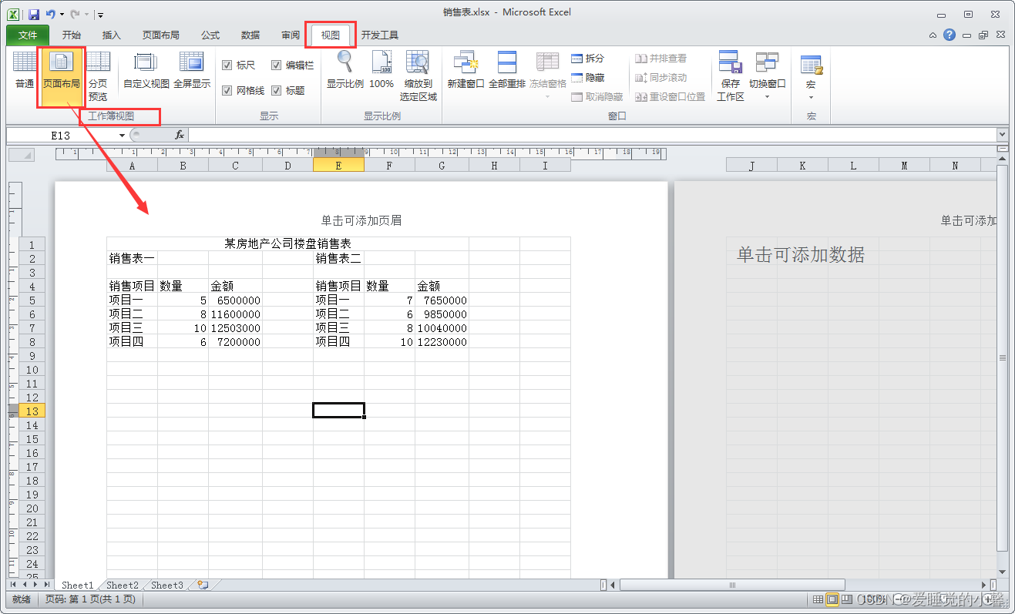Reset zoom to 100%
Viewport: 1015px width, 614px height.
381,69
